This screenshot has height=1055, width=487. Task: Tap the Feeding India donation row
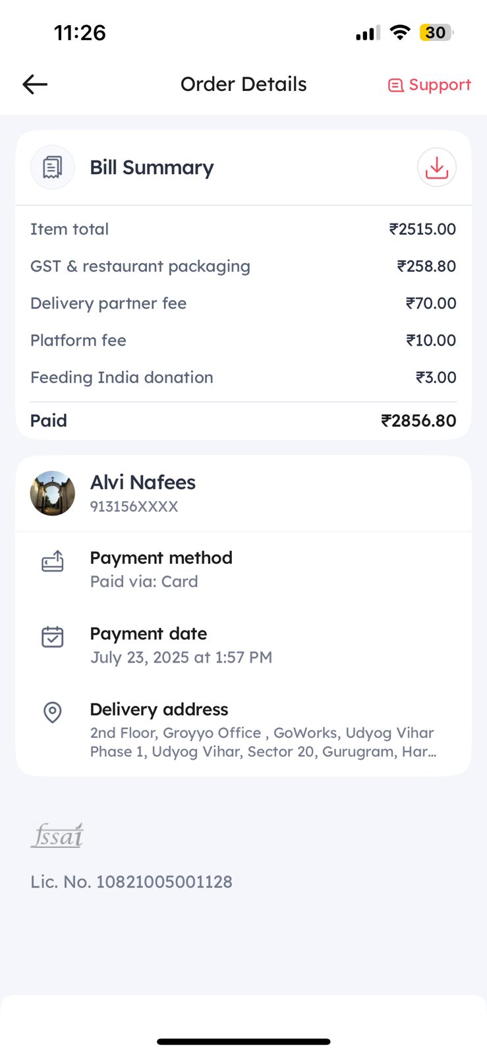pos(243,378)
